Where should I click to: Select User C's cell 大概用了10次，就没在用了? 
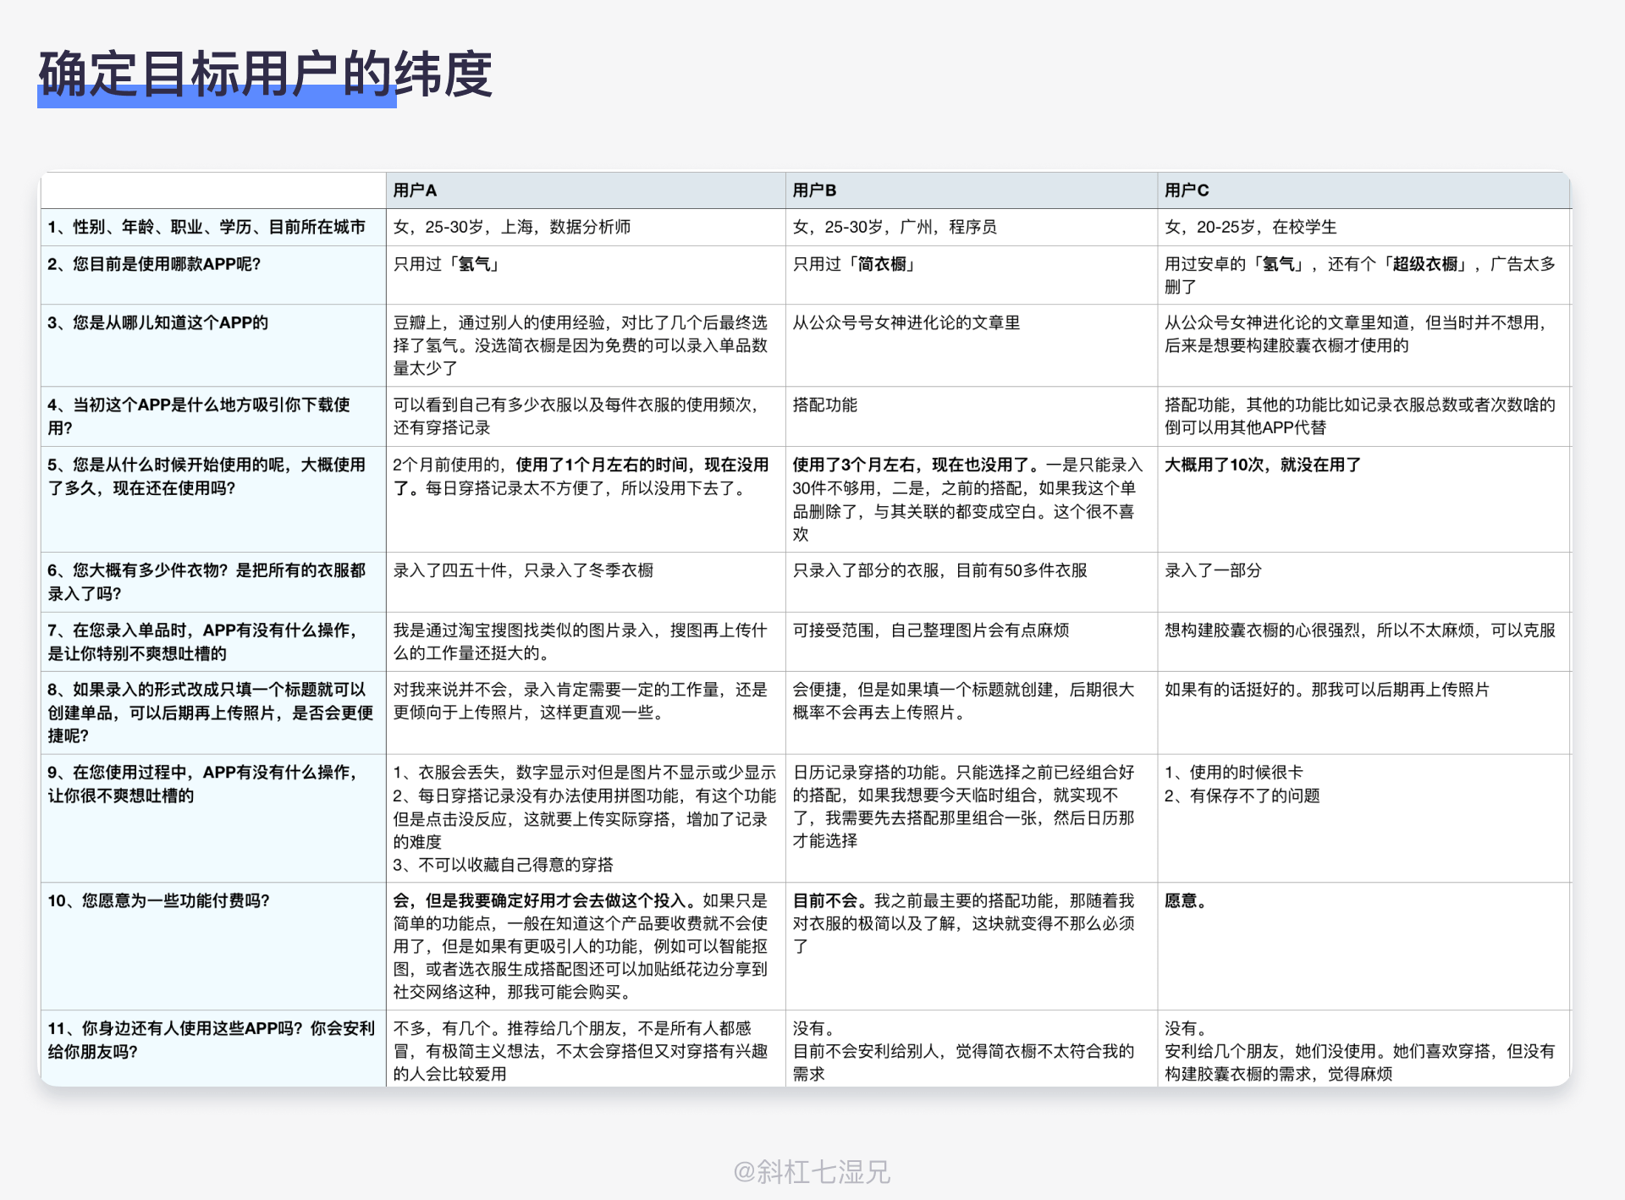(1262, 465)
